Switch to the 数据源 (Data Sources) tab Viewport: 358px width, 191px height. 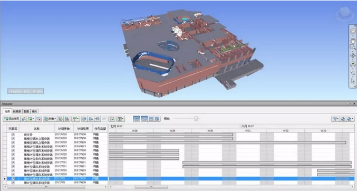17,111
